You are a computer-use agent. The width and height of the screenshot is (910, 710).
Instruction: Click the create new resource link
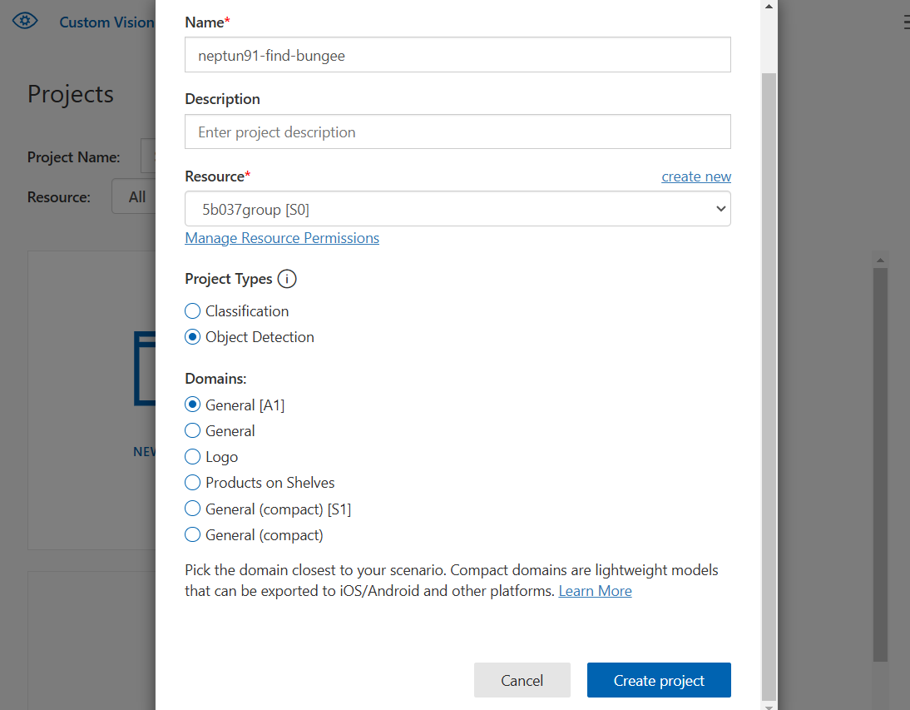(696, 176)
